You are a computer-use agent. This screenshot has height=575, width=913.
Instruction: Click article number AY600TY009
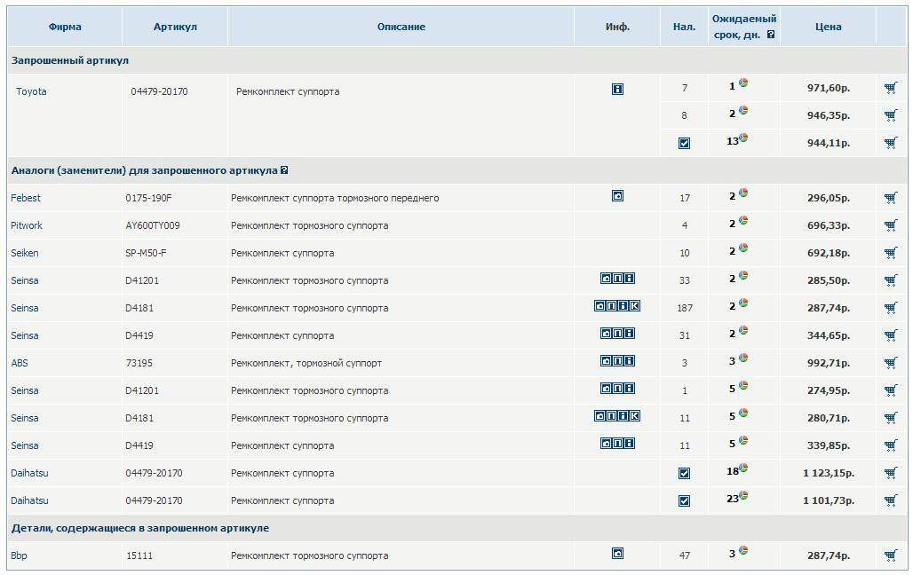pos(153,225)
